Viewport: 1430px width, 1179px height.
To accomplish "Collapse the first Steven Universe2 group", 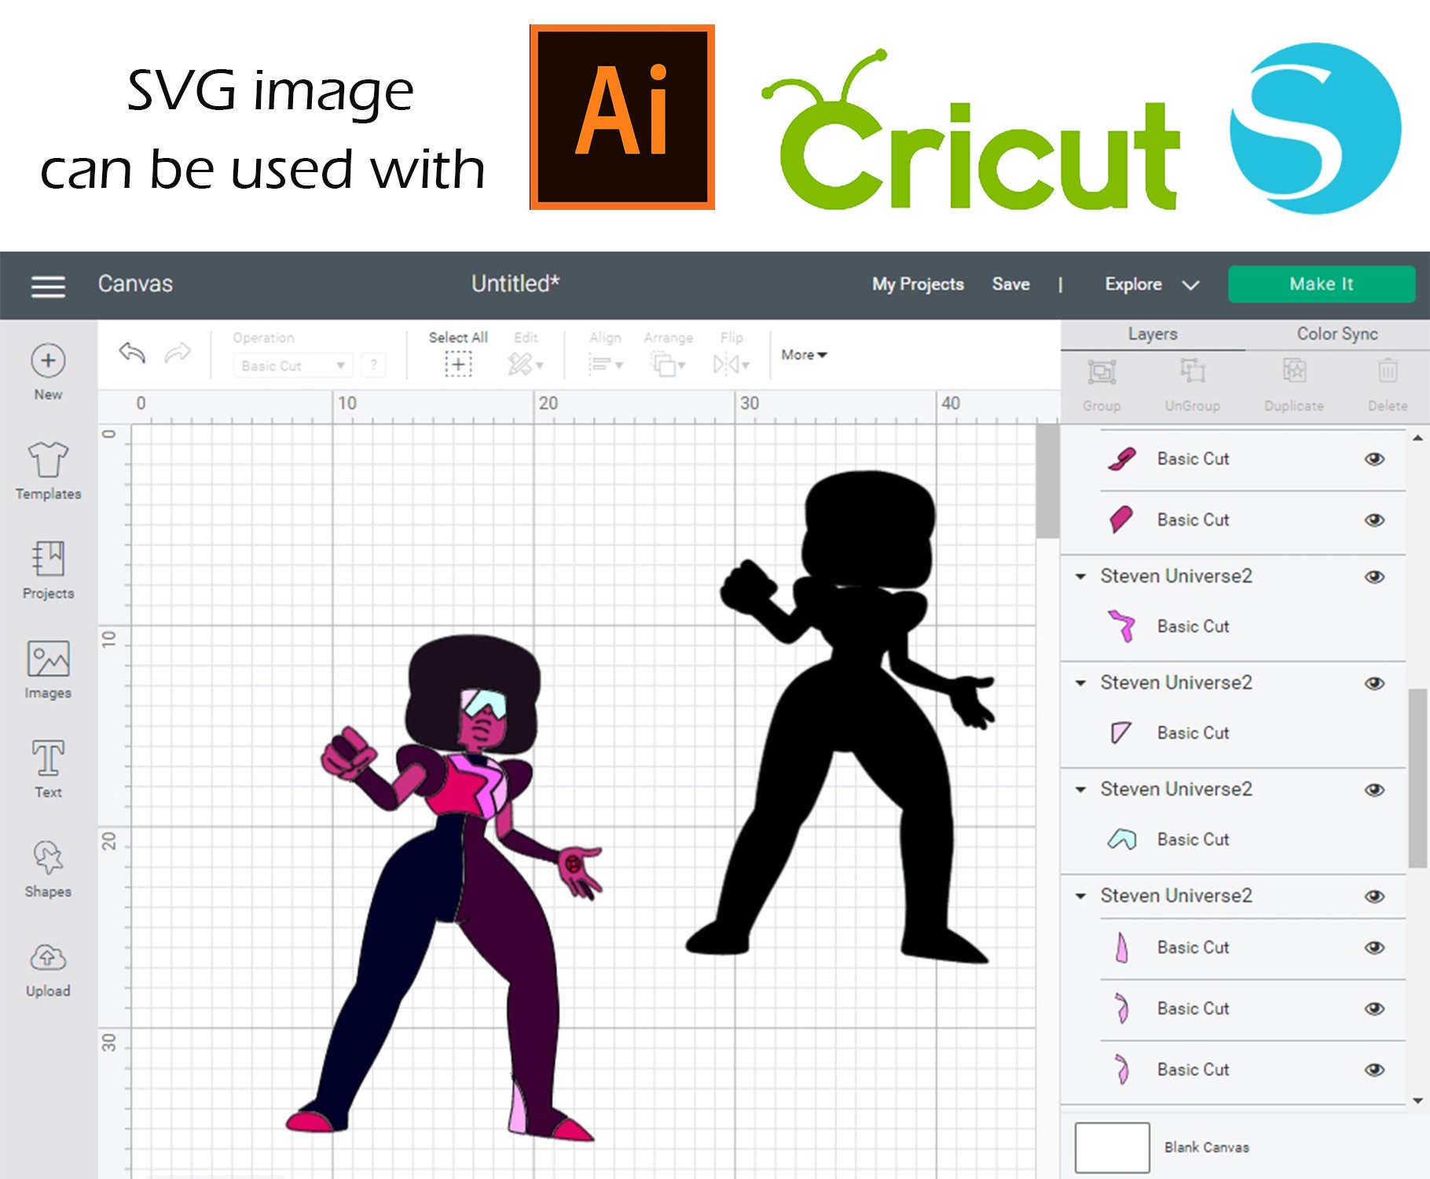I will click(1081, 577).
